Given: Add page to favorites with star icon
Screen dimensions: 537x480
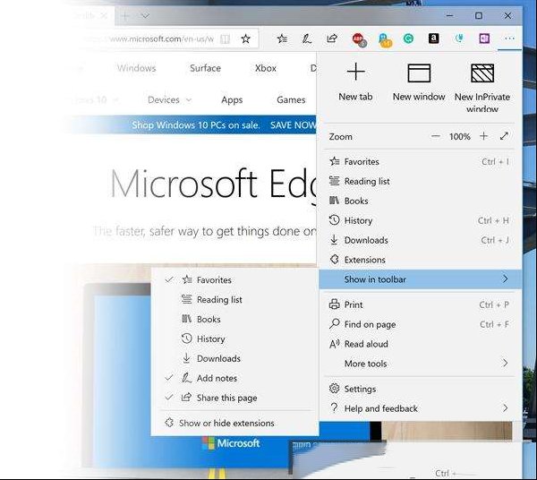Looking at the screenshot, I should click(245, 39).
